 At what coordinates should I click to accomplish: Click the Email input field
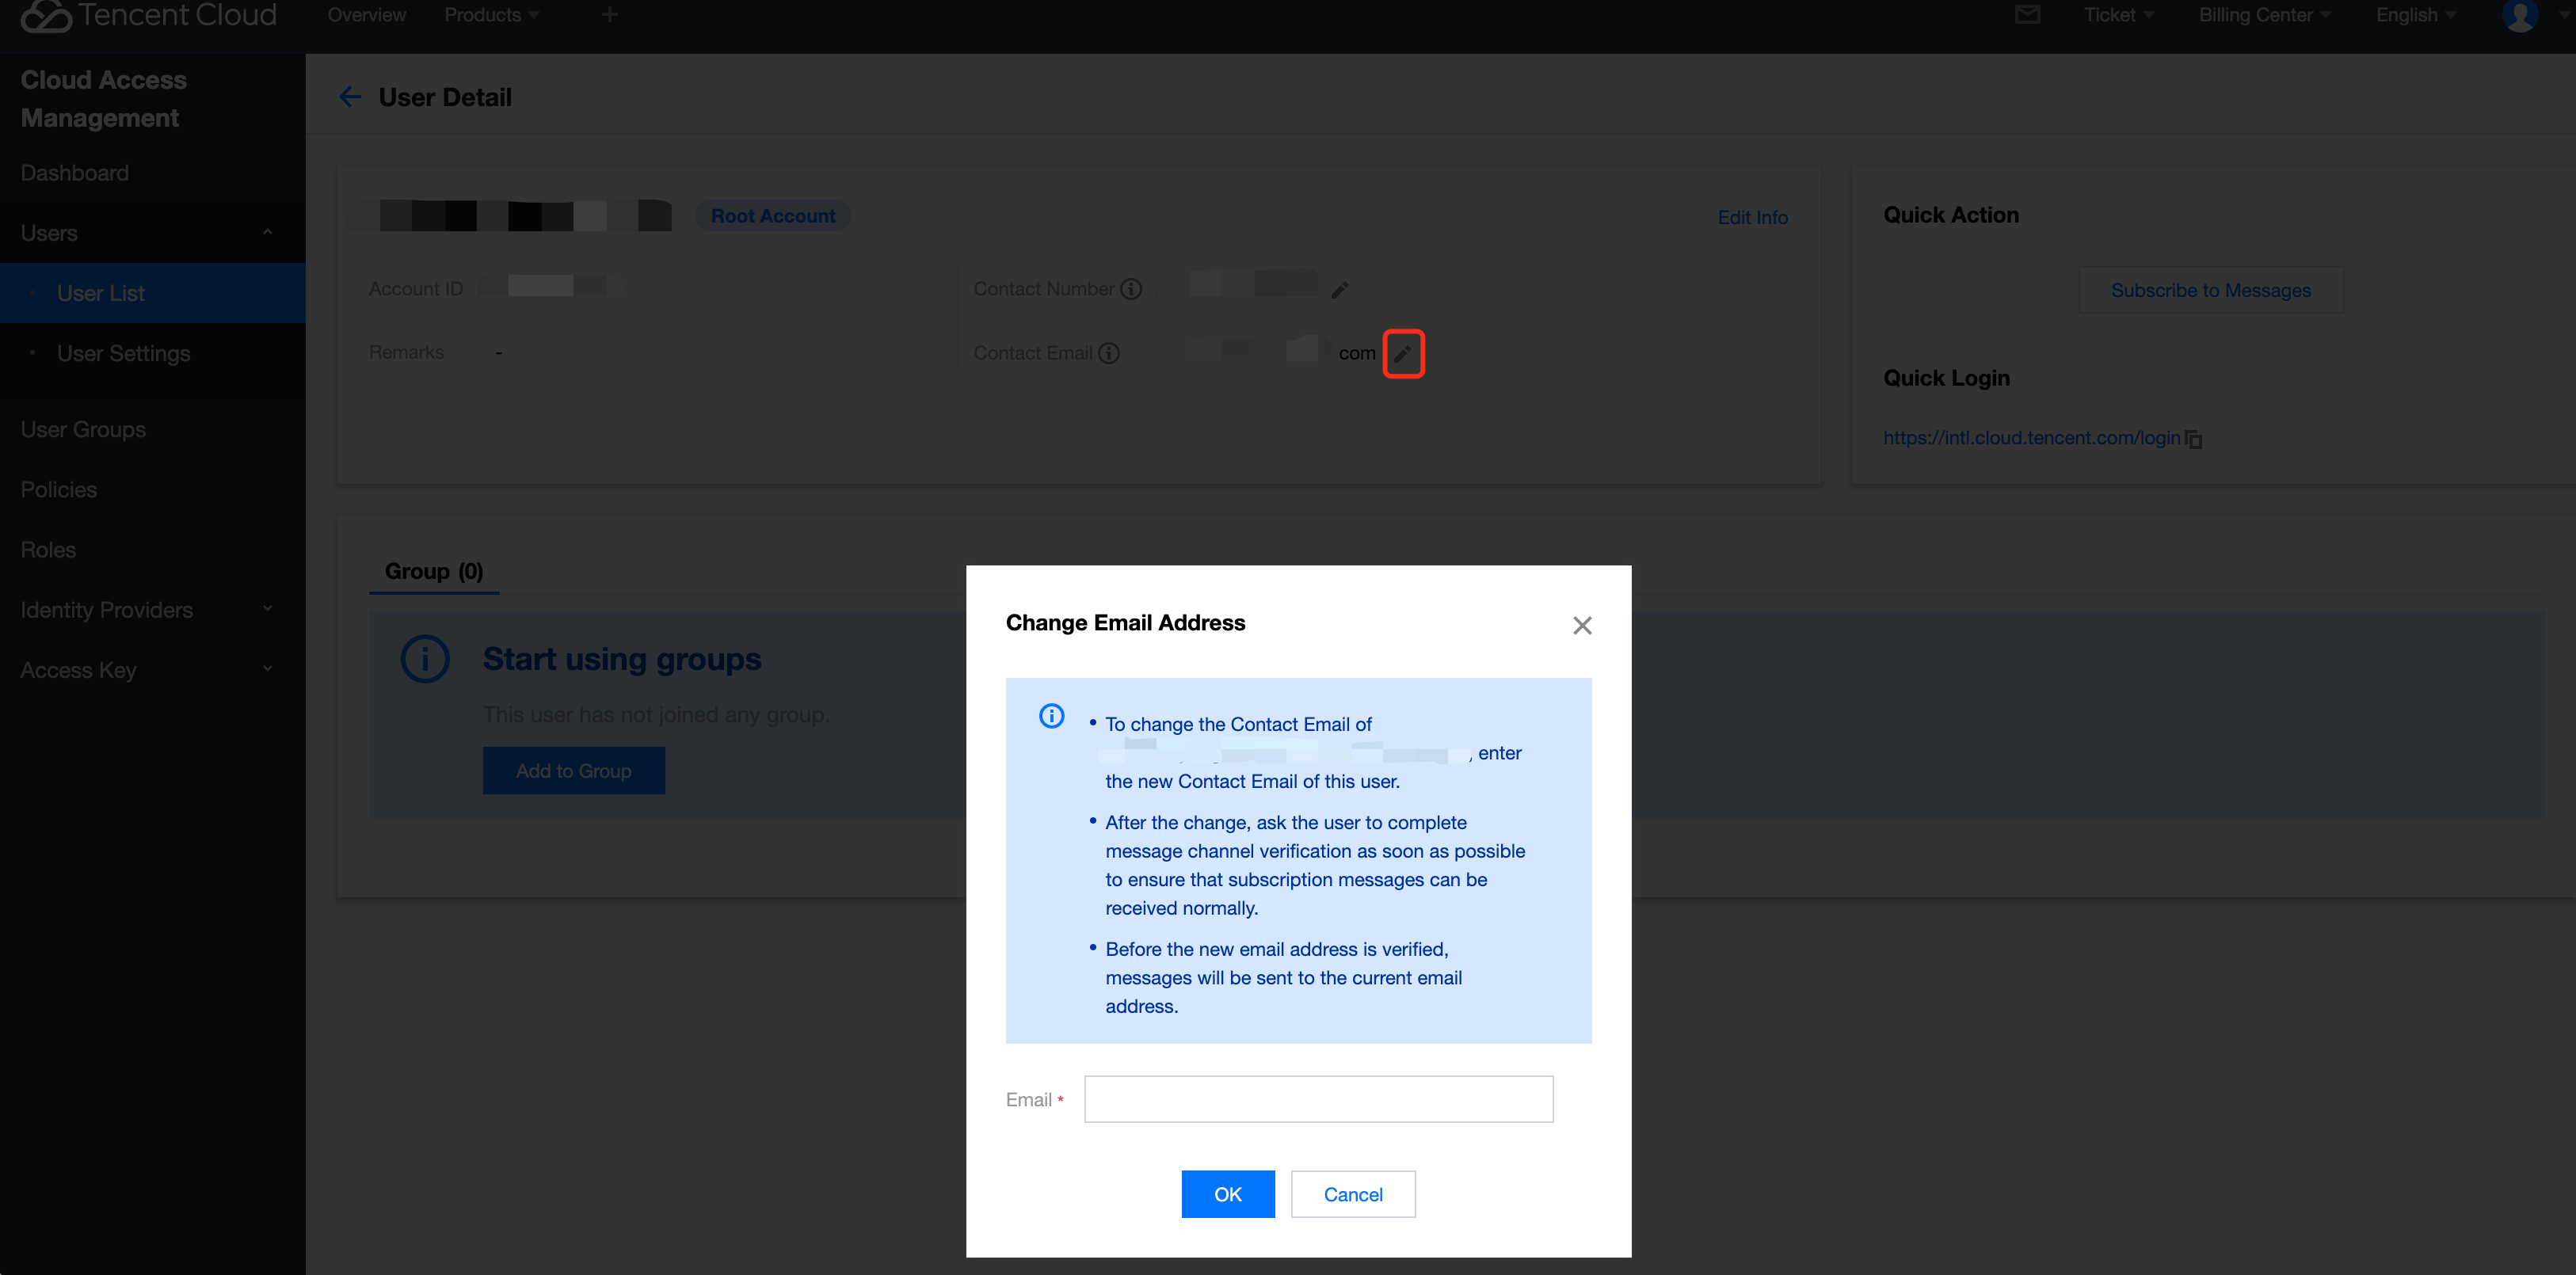pos(1317,1099)
